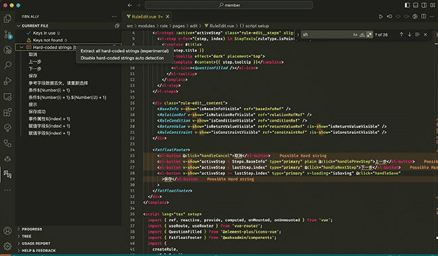The height and width of the screenshot is (256, 438).
Task: Toggle the primary side bar layout icon
Action: (407, 5)
